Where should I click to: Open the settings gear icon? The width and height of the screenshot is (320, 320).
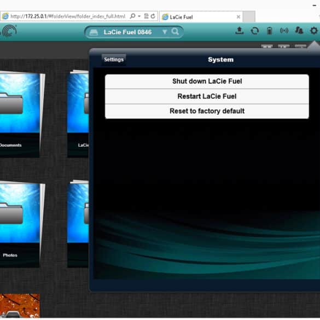314,31
